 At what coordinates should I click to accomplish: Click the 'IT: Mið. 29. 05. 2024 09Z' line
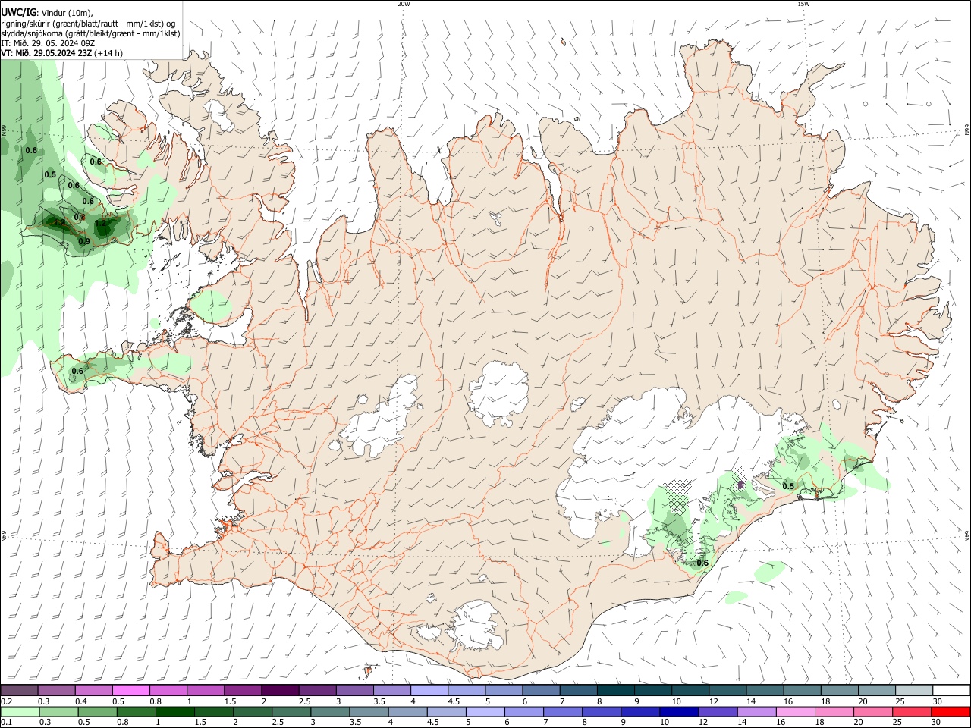coord(48,43)
